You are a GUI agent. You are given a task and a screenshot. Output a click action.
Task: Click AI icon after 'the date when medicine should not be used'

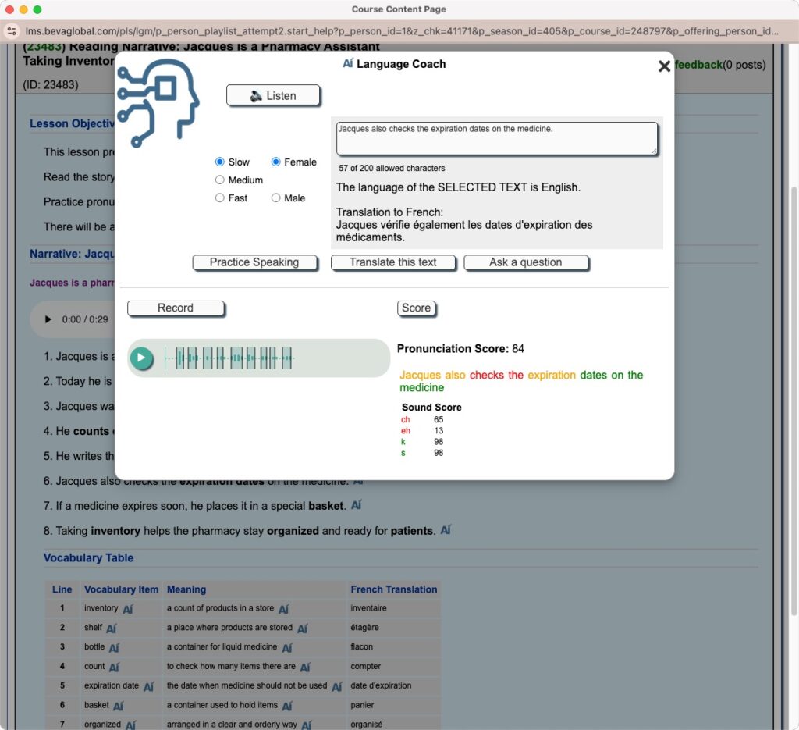337,687
